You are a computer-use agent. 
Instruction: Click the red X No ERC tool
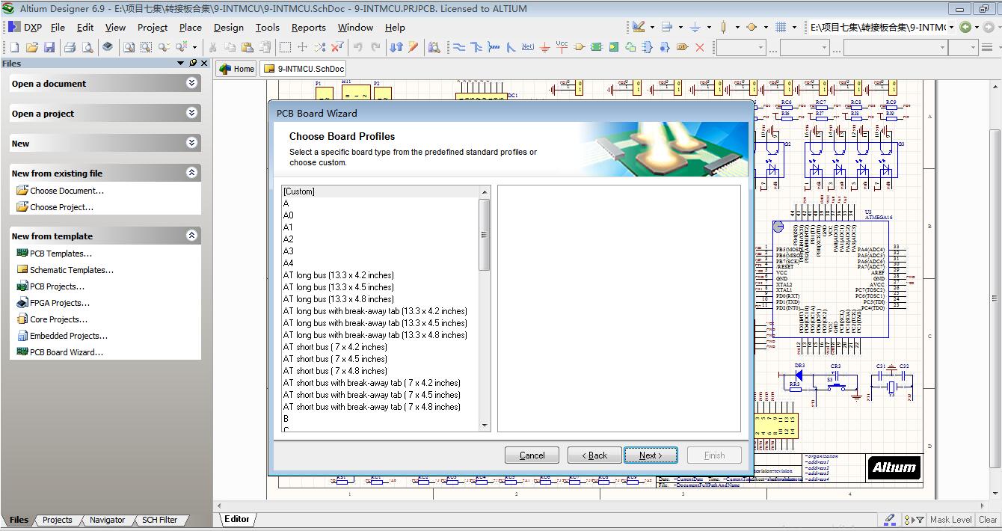700,47
